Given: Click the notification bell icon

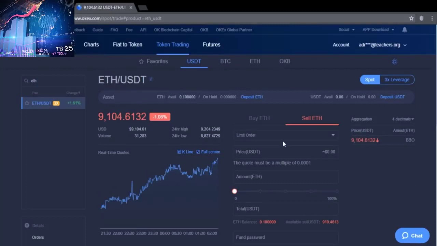Looking at the screenshot, I should pyautogui.click(x=405, y=30).
